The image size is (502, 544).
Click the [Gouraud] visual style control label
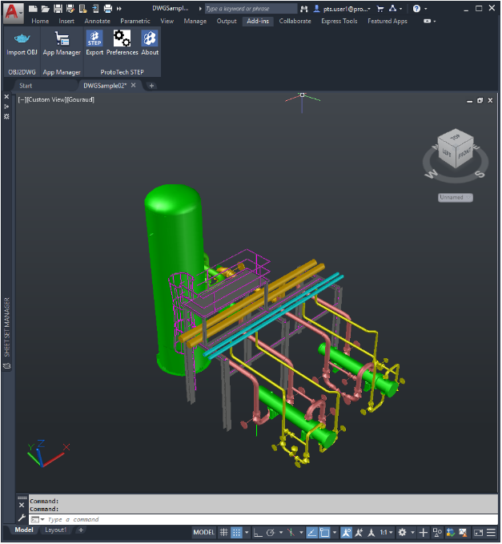[x=80, y=100]
